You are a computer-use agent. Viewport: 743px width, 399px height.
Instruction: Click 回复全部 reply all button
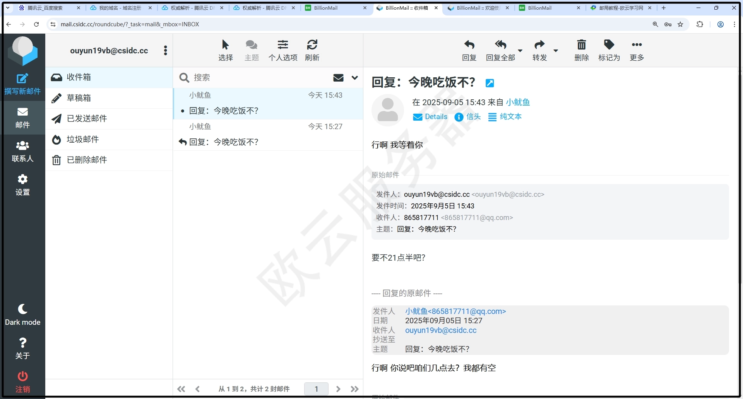pos(500,51)
